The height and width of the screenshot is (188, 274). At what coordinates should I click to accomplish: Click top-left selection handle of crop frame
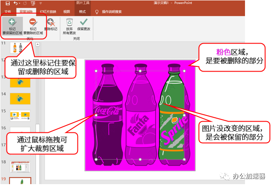click(x=96, y=71)
